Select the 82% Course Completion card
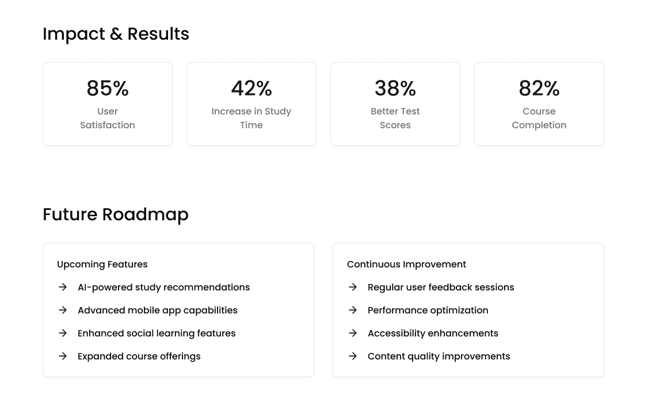 tap(539, 104)
